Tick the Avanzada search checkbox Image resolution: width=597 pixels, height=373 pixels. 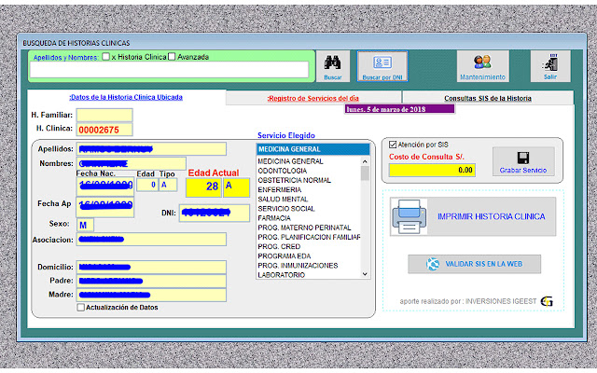click(x=173, y=57)
